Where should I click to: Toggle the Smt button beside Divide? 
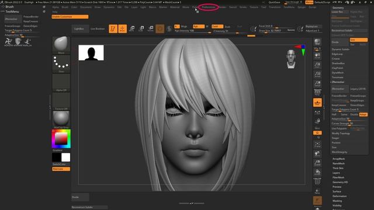point(358,40)
